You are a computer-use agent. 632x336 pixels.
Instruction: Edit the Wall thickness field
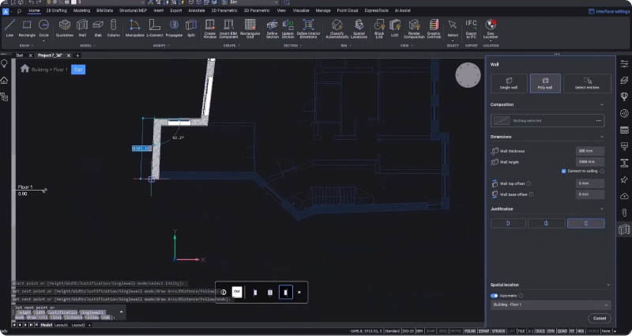(590, 151)
